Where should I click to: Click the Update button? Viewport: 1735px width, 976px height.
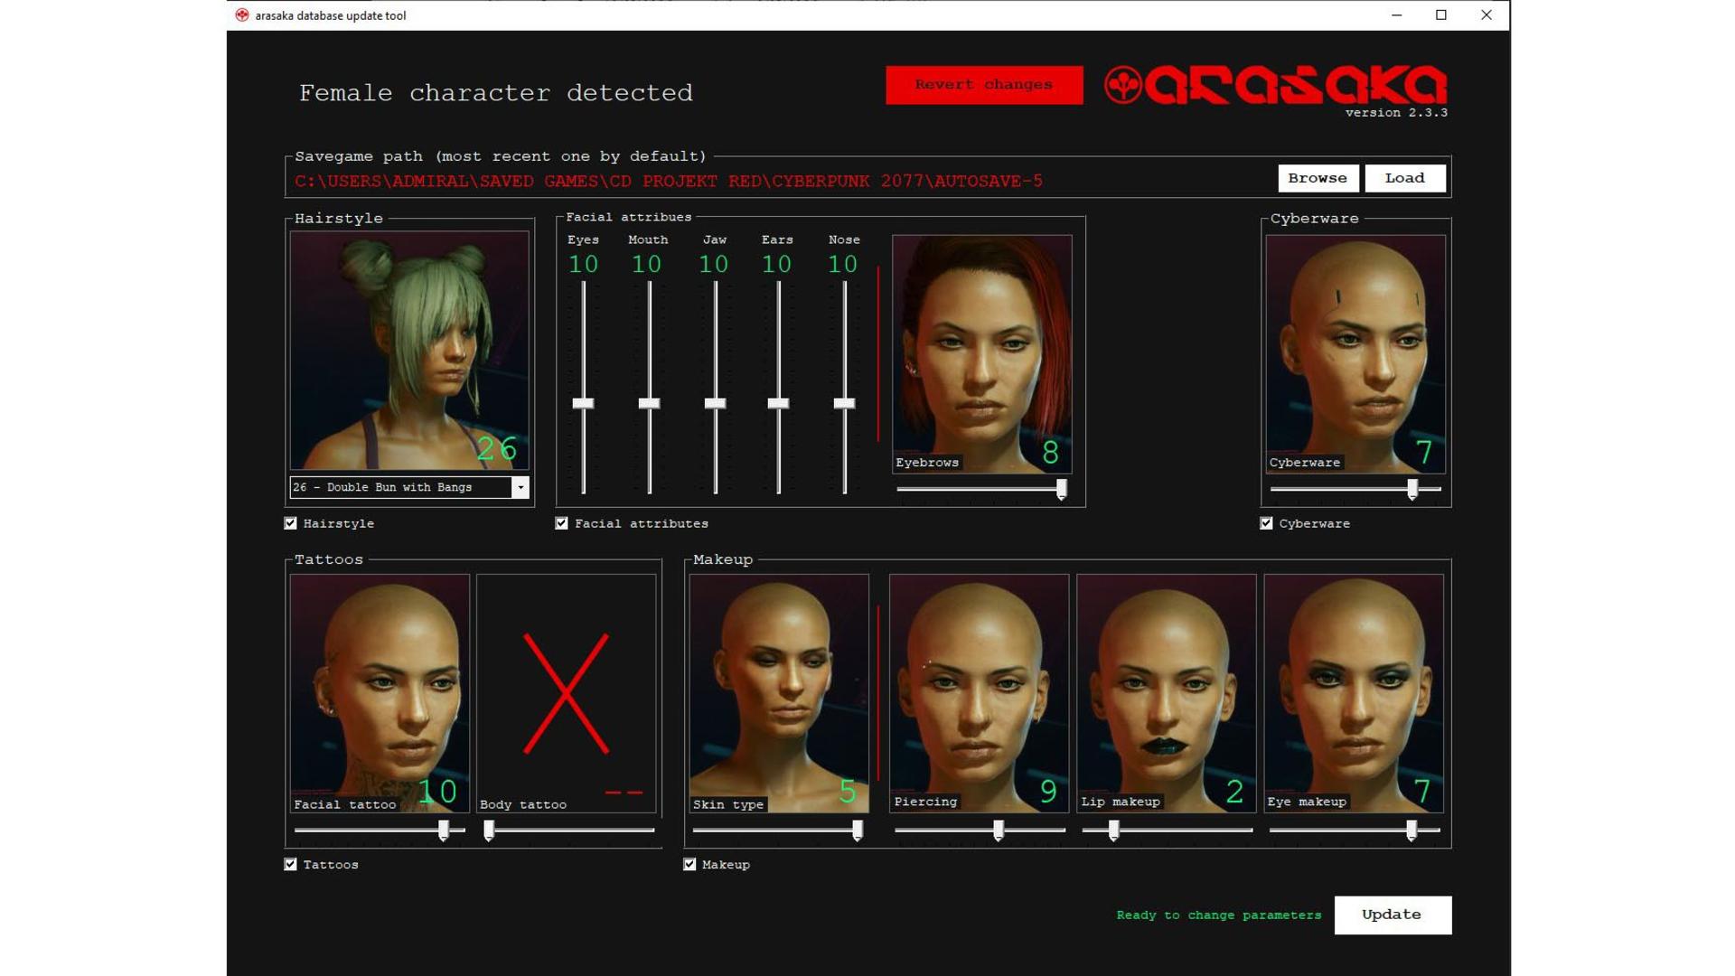[x=1393, y=915]
